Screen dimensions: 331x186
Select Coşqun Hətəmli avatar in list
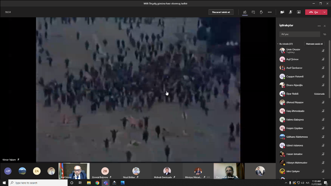click(282, 76)
